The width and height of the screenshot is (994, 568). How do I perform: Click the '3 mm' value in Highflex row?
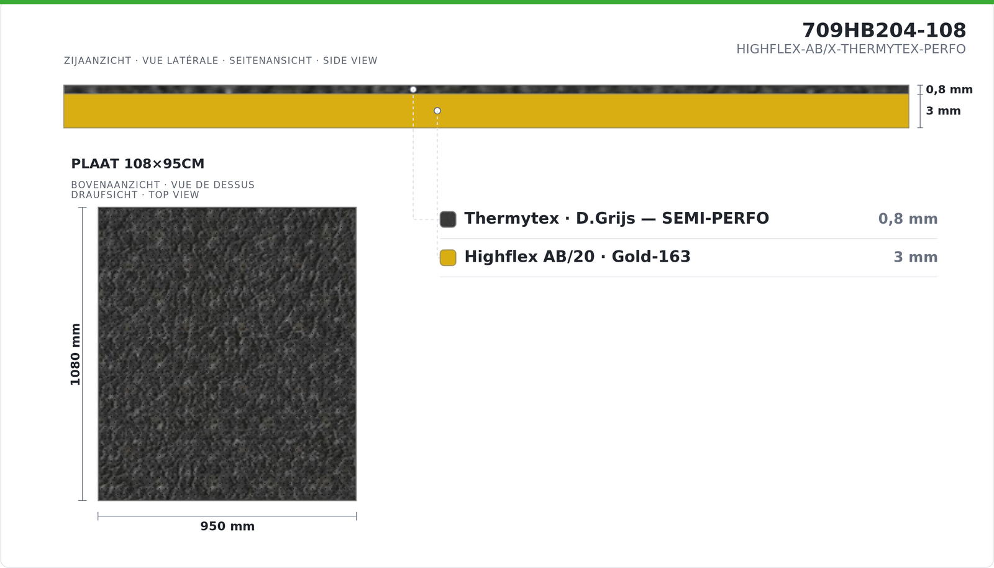click(x=915, y=257)
